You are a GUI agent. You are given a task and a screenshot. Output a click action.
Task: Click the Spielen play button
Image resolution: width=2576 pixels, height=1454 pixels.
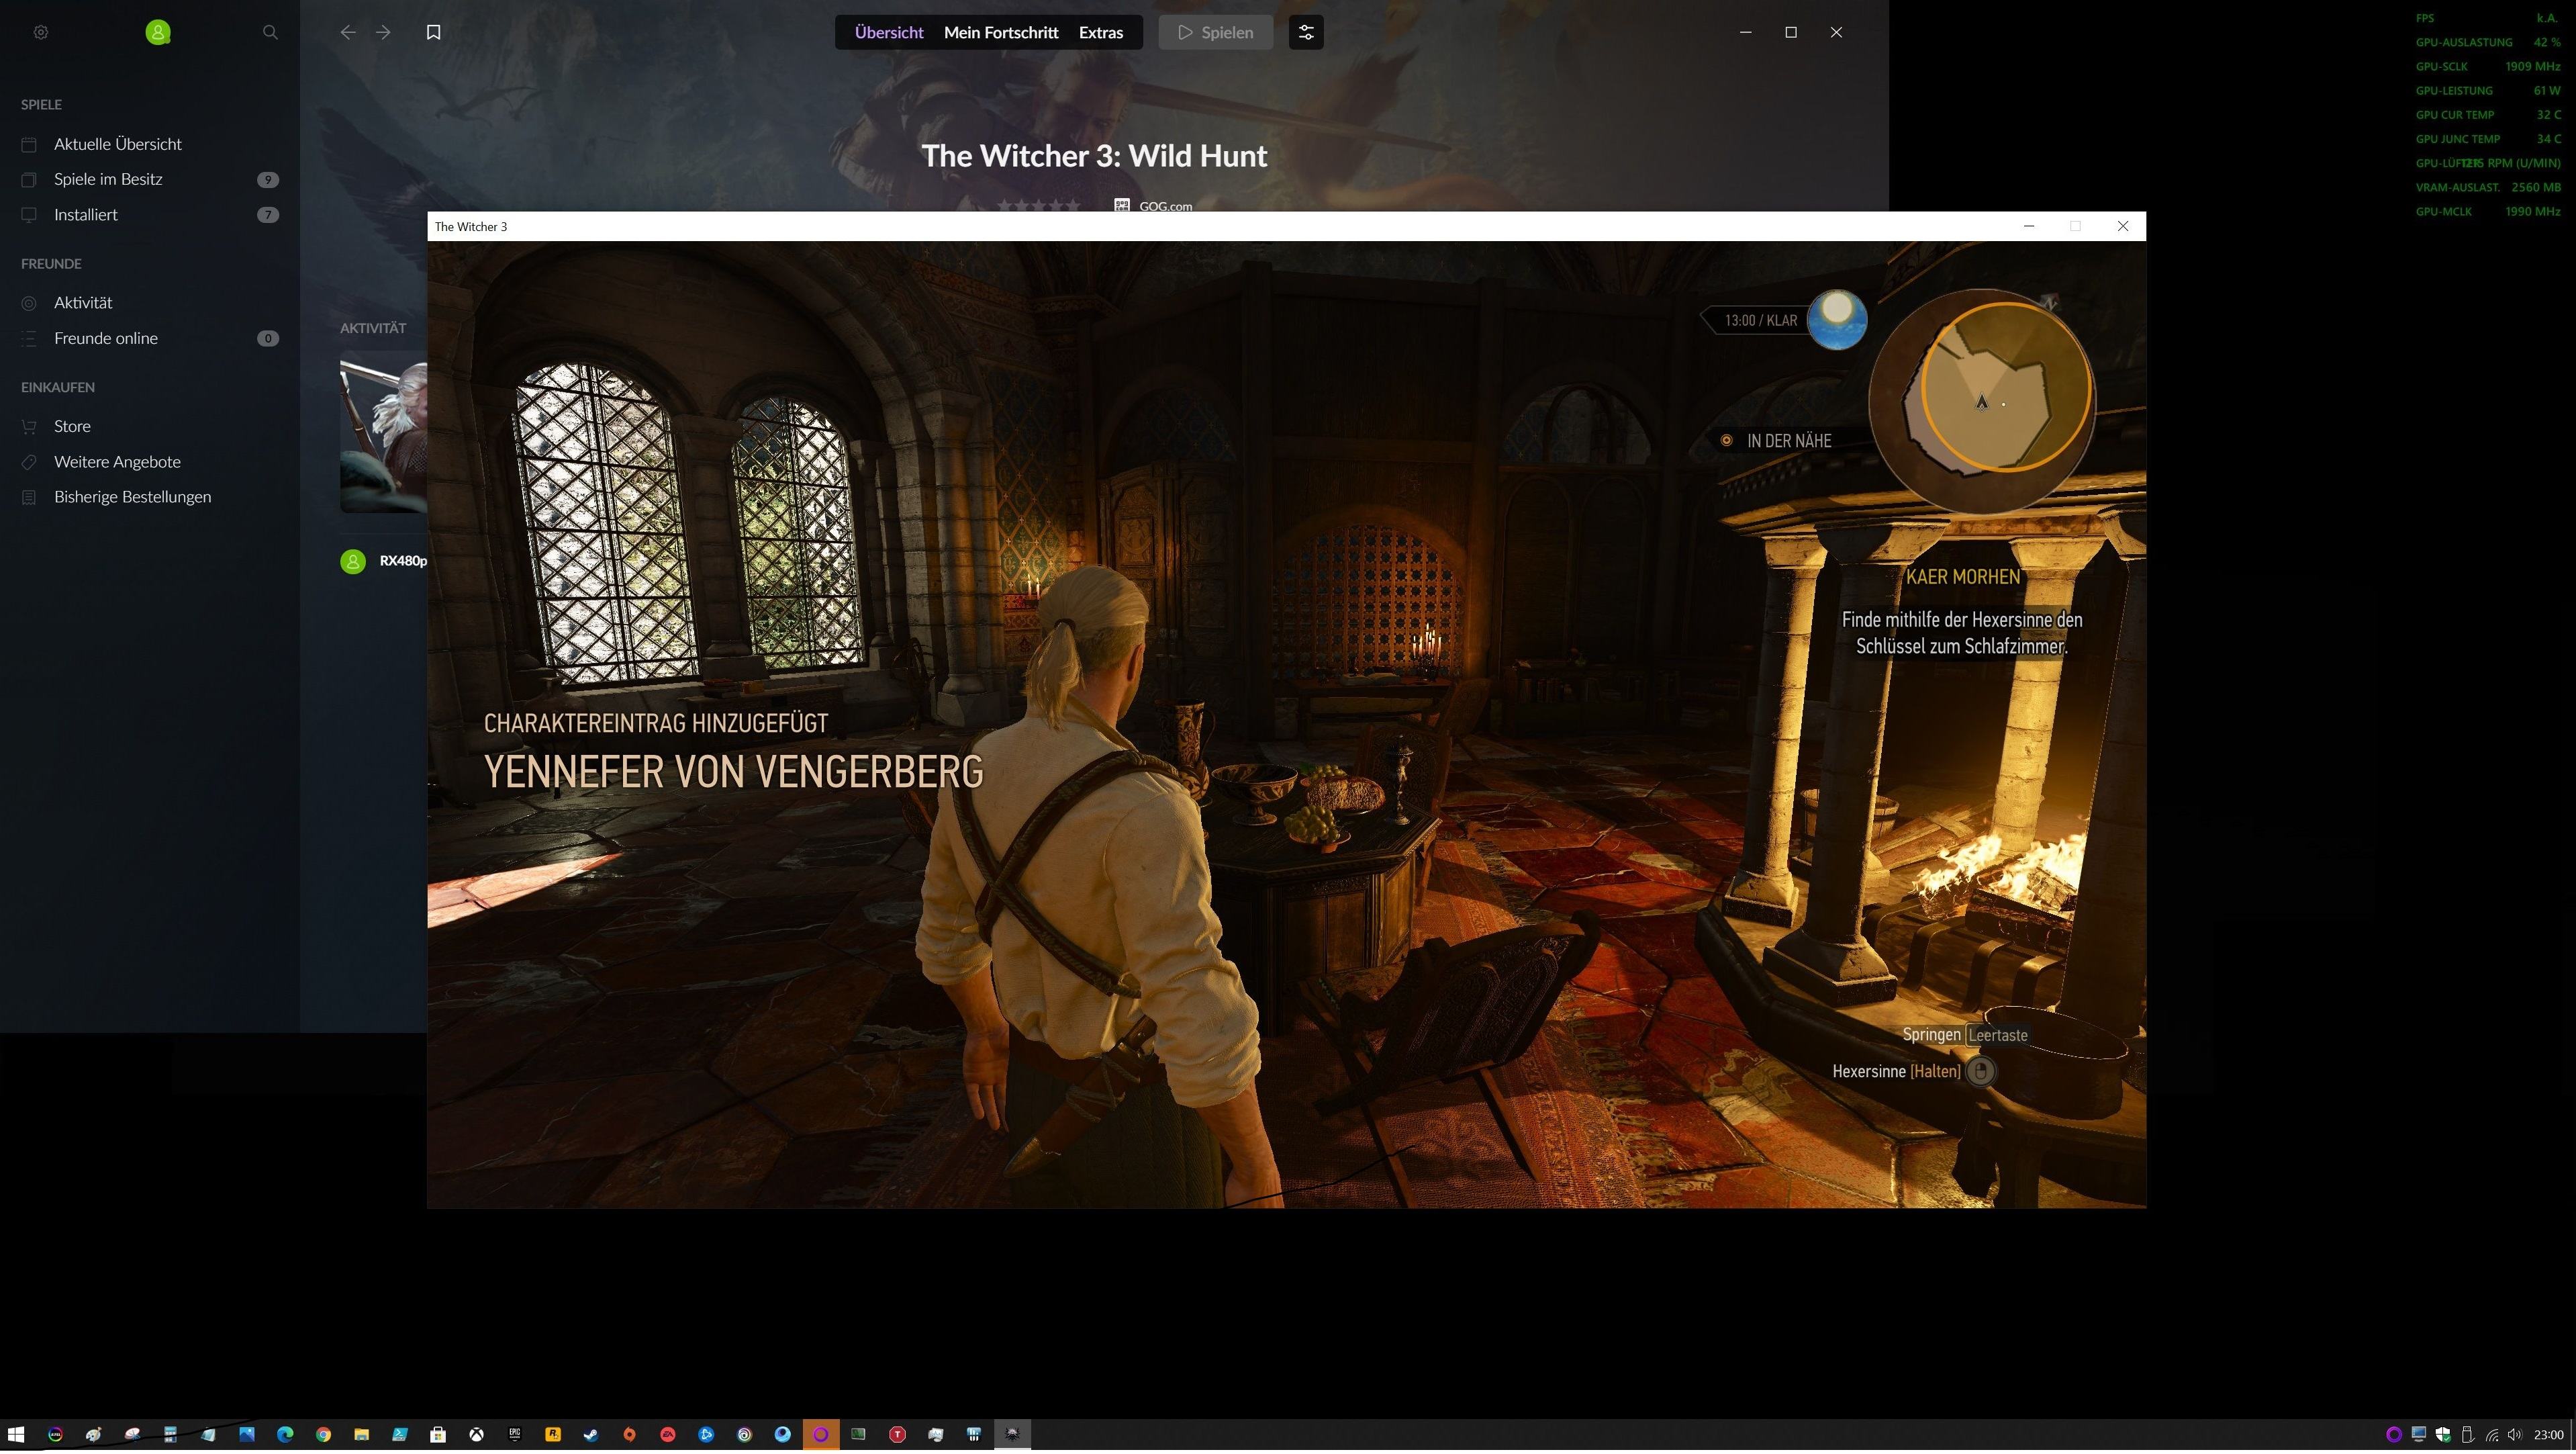point(1215,32)
